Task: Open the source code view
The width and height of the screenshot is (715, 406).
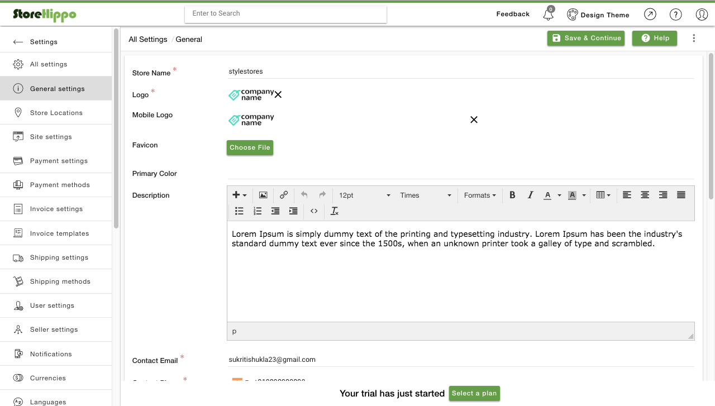Action: [314, 211]
